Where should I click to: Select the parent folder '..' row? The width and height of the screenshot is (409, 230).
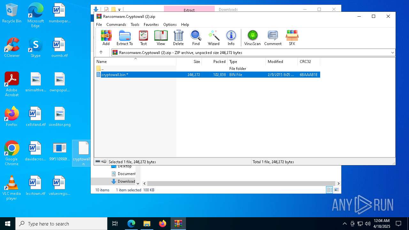208,69
